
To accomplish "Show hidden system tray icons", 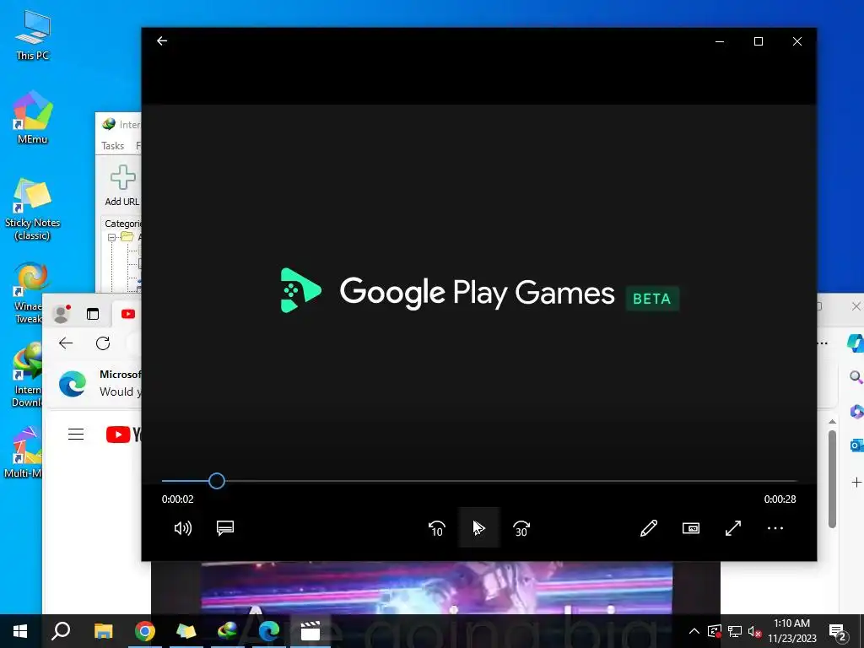I will click(694, 631).
